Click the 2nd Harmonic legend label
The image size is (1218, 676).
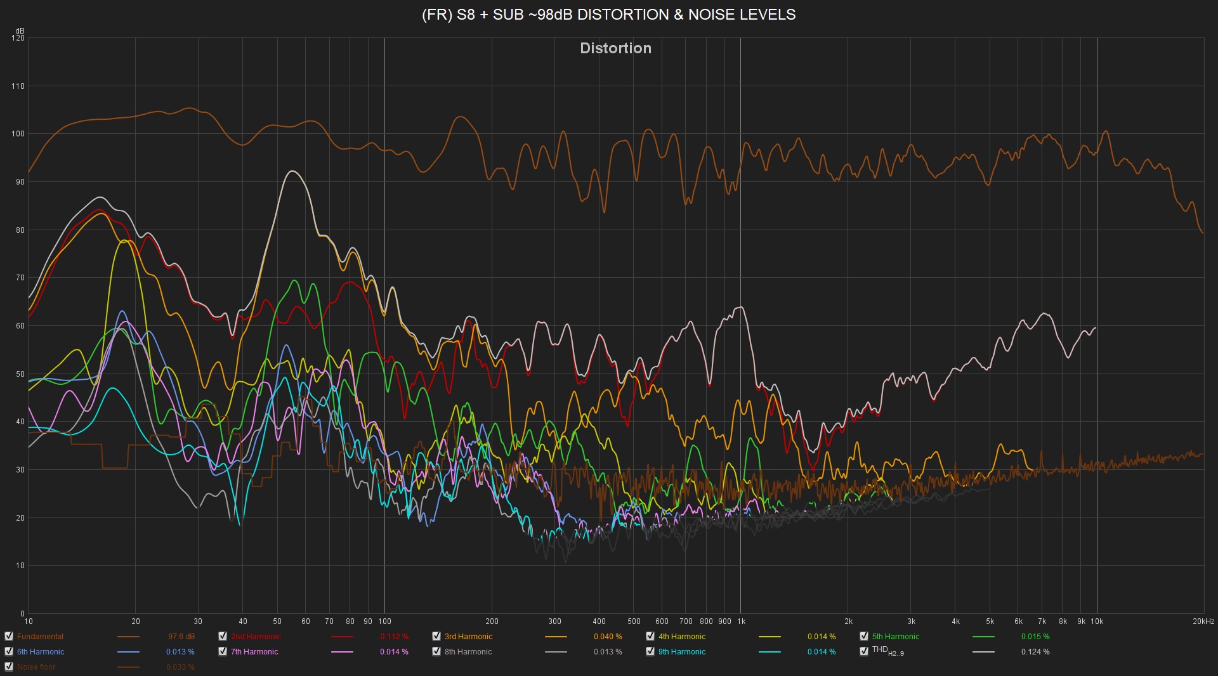(x=256, y=637)
